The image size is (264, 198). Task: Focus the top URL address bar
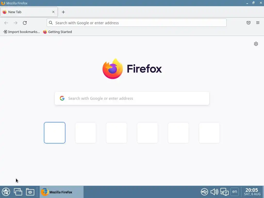pos(137,23)
